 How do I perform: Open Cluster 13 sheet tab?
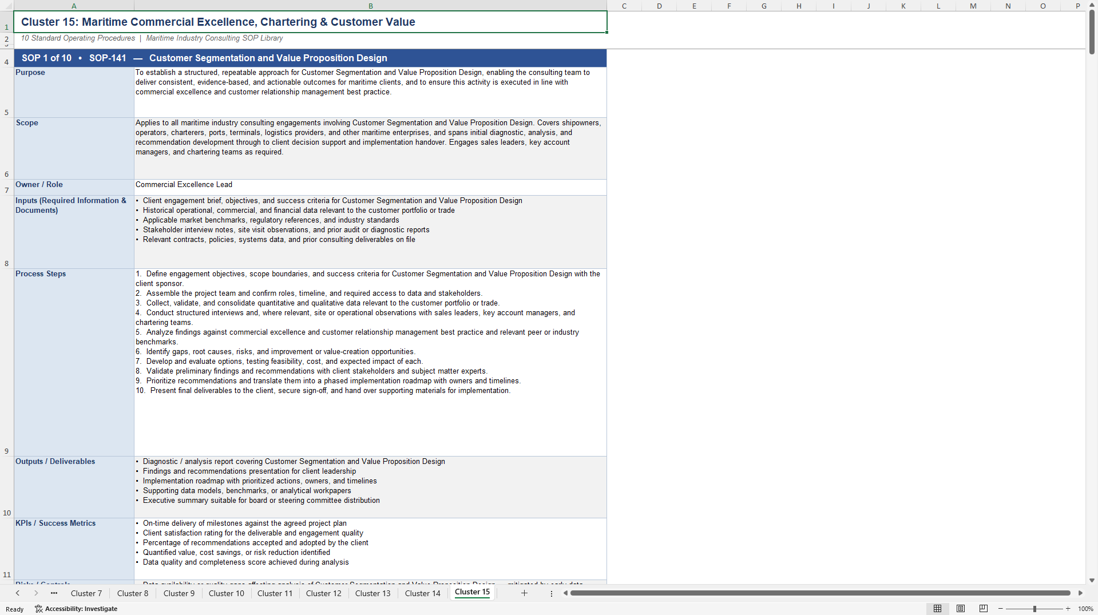[373, 593]
